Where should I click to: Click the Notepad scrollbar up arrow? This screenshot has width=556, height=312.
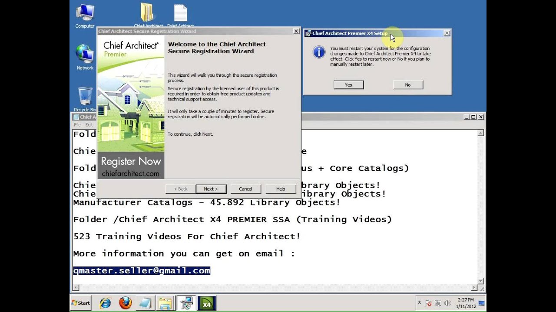click(481, 133)
